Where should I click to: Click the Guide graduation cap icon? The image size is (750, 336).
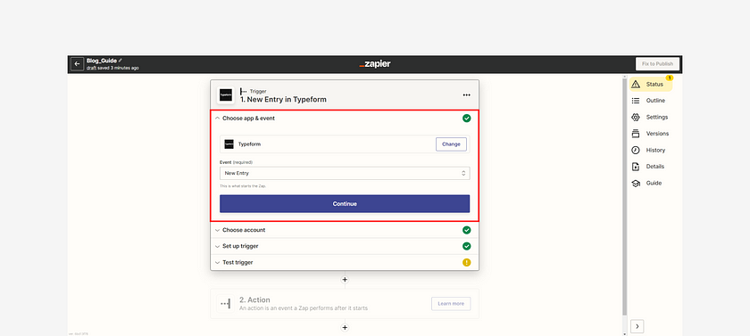[x=636, y=184]
